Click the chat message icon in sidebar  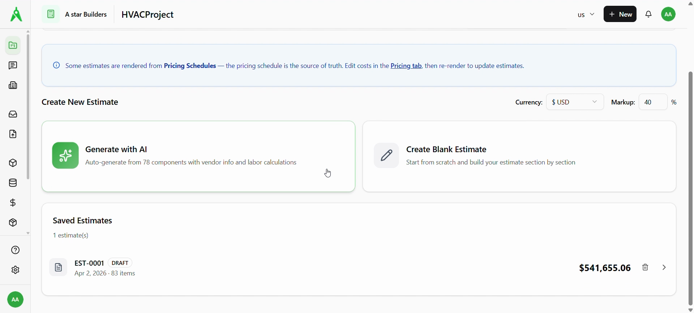pyautogui.click(x=13, y=65)
